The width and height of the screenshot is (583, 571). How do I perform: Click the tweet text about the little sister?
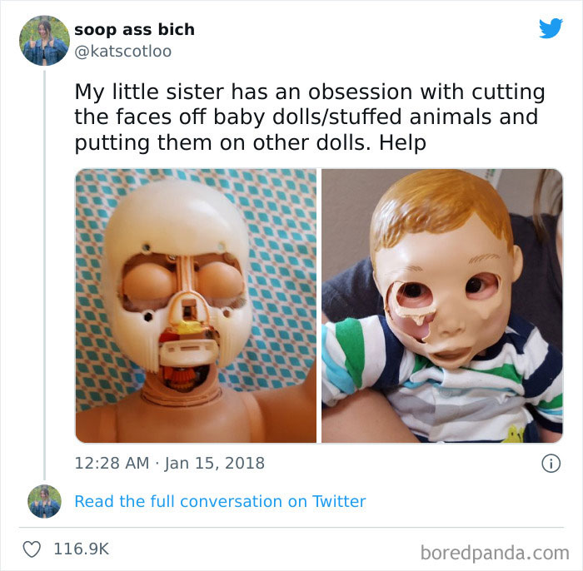[x=309, y=117]
